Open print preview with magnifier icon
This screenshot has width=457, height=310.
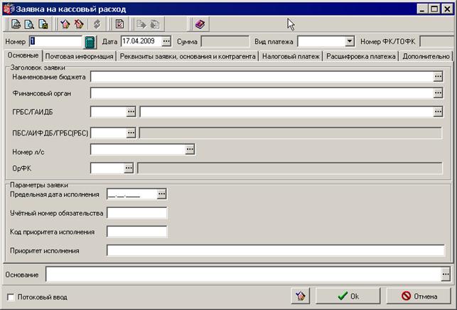coord(29,24)
